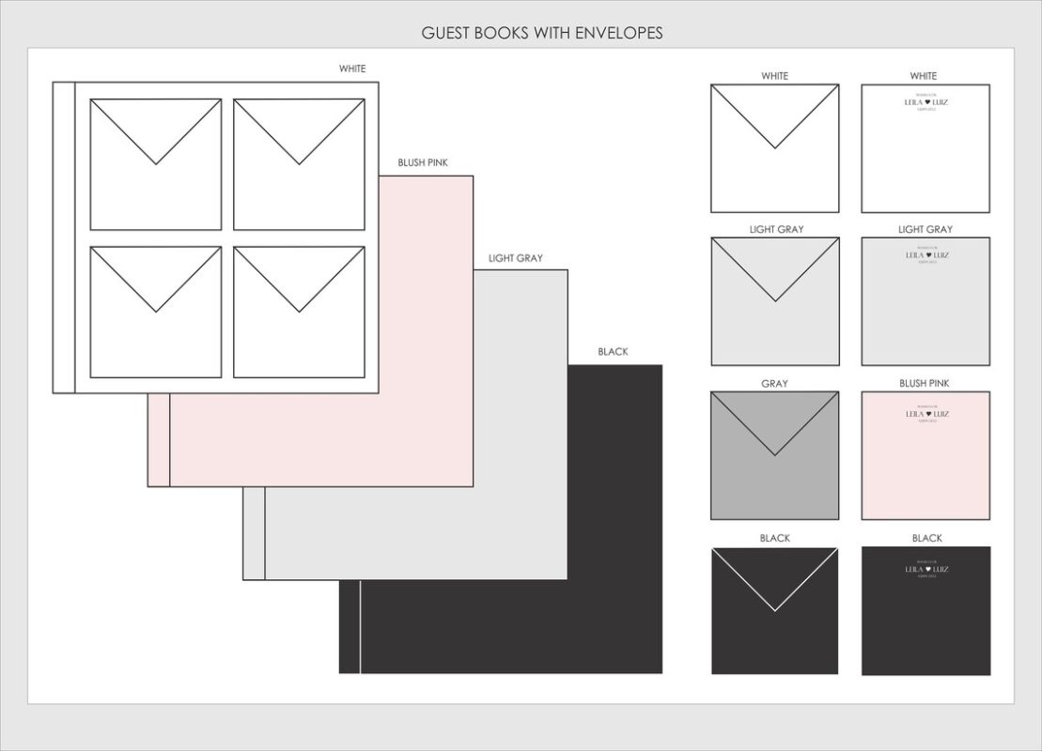Viewport: 1042px width, 751px height.
Task: Click bottom-right envelope inside white guest book
Action: 299,312
